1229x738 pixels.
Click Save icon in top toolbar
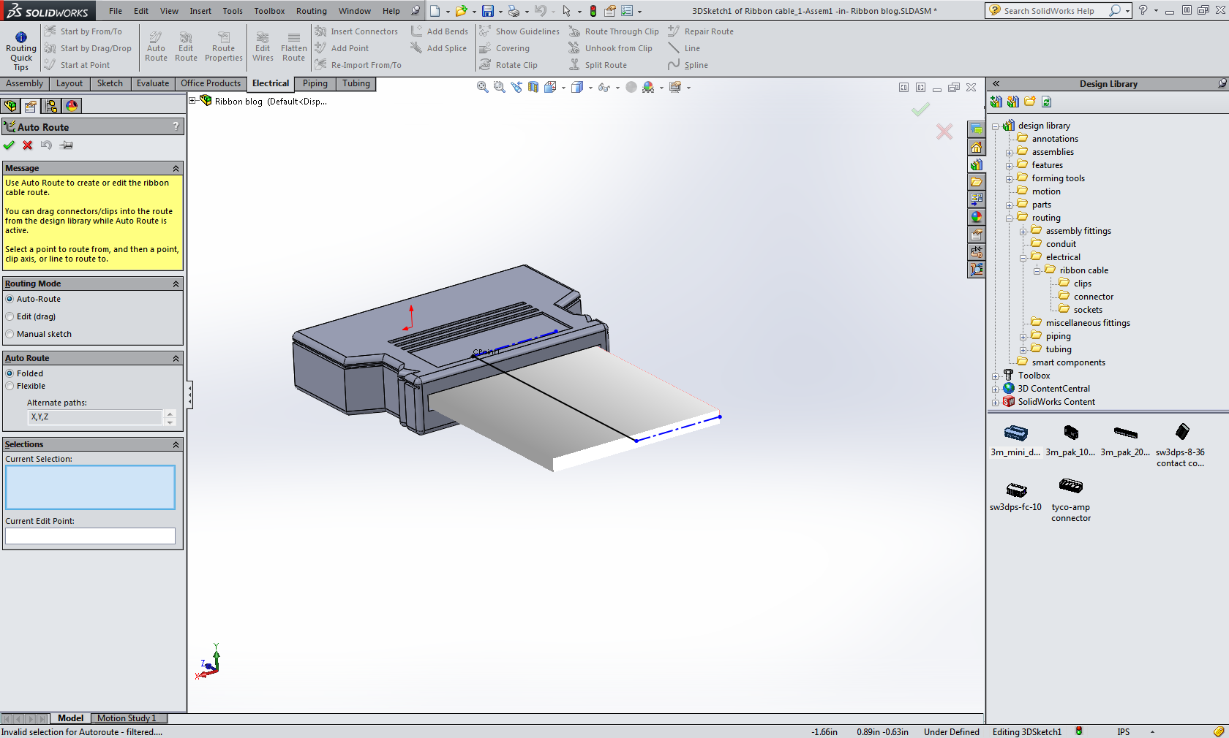[487, 11]
